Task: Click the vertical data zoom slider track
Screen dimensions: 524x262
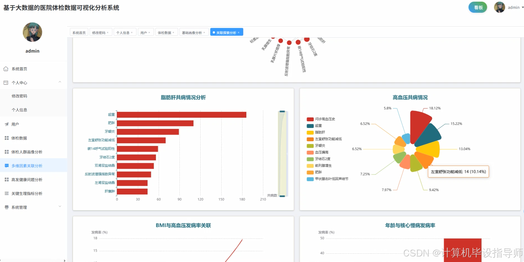Action: 282,154
